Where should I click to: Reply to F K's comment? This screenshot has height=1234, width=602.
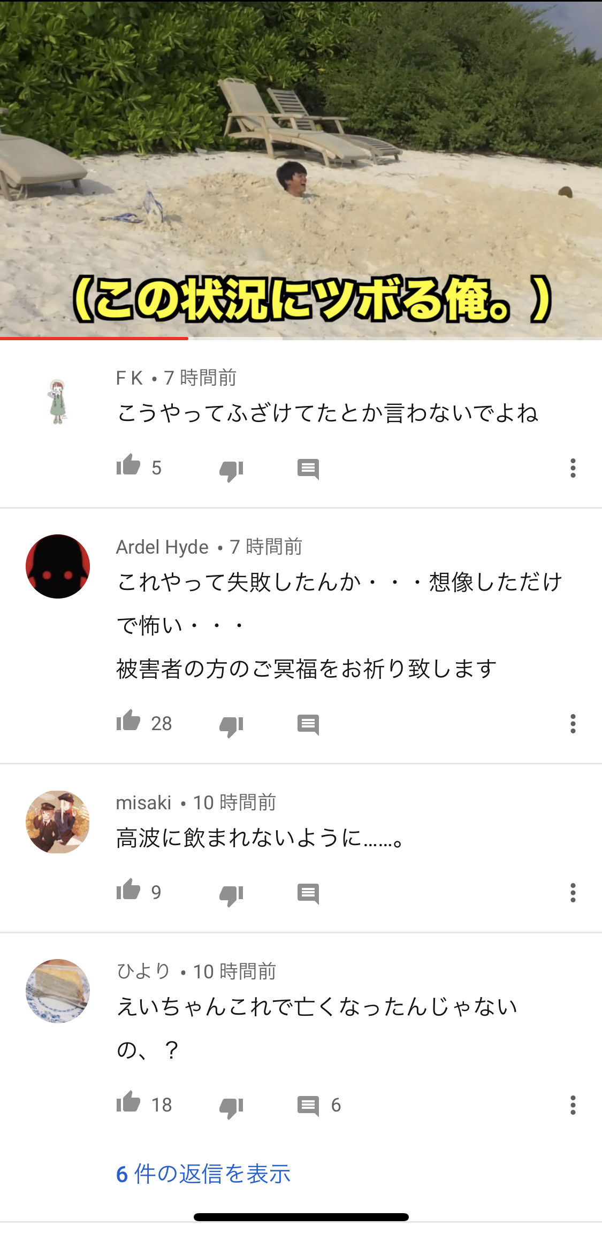[x=308, y=469]
